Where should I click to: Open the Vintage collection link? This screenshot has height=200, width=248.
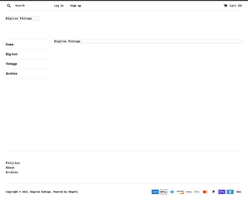[x=11, y=64]
